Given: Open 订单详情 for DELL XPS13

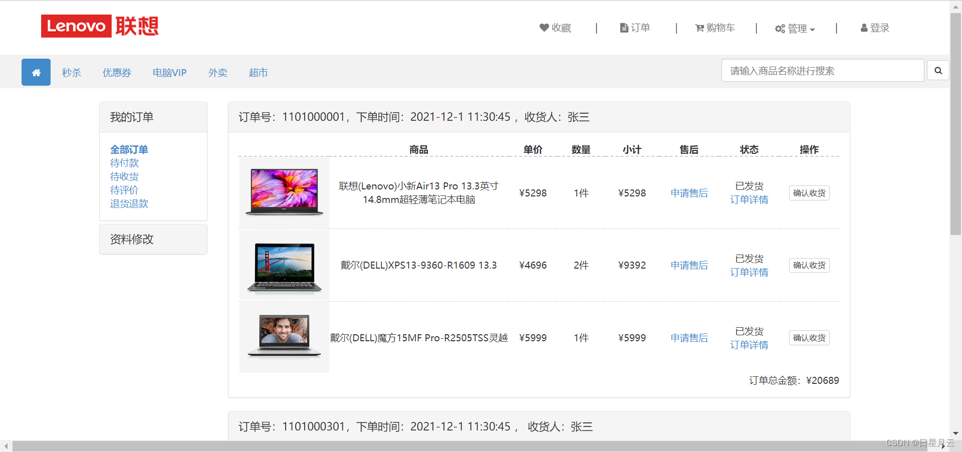Looking at the screenshot, I should click(749, 272).
